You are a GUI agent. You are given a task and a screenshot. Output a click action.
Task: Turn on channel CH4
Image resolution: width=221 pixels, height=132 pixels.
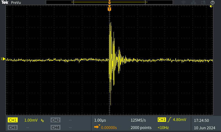pos(55,128)
